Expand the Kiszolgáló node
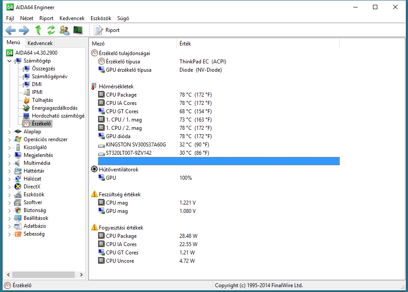The height and width of the screenshot is (292, 408). (10, 147)
